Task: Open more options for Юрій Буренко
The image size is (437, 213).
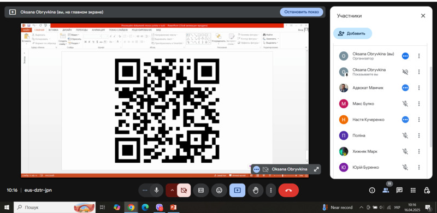Action: pyautogui.click(x=418, y=167)
